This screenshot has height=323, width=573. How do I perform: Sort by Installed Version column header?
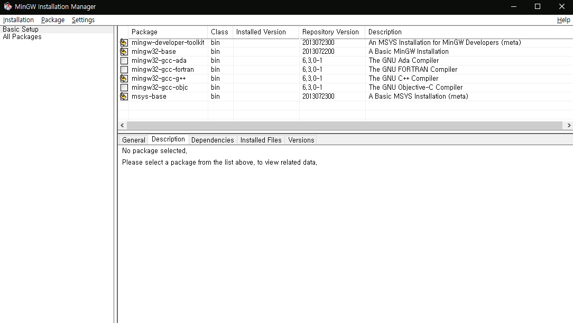[266, 32]
